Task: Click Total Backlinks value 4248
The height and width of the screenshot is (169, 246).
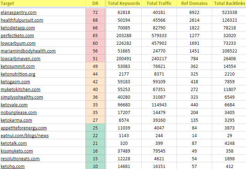Action: point(229,143)
